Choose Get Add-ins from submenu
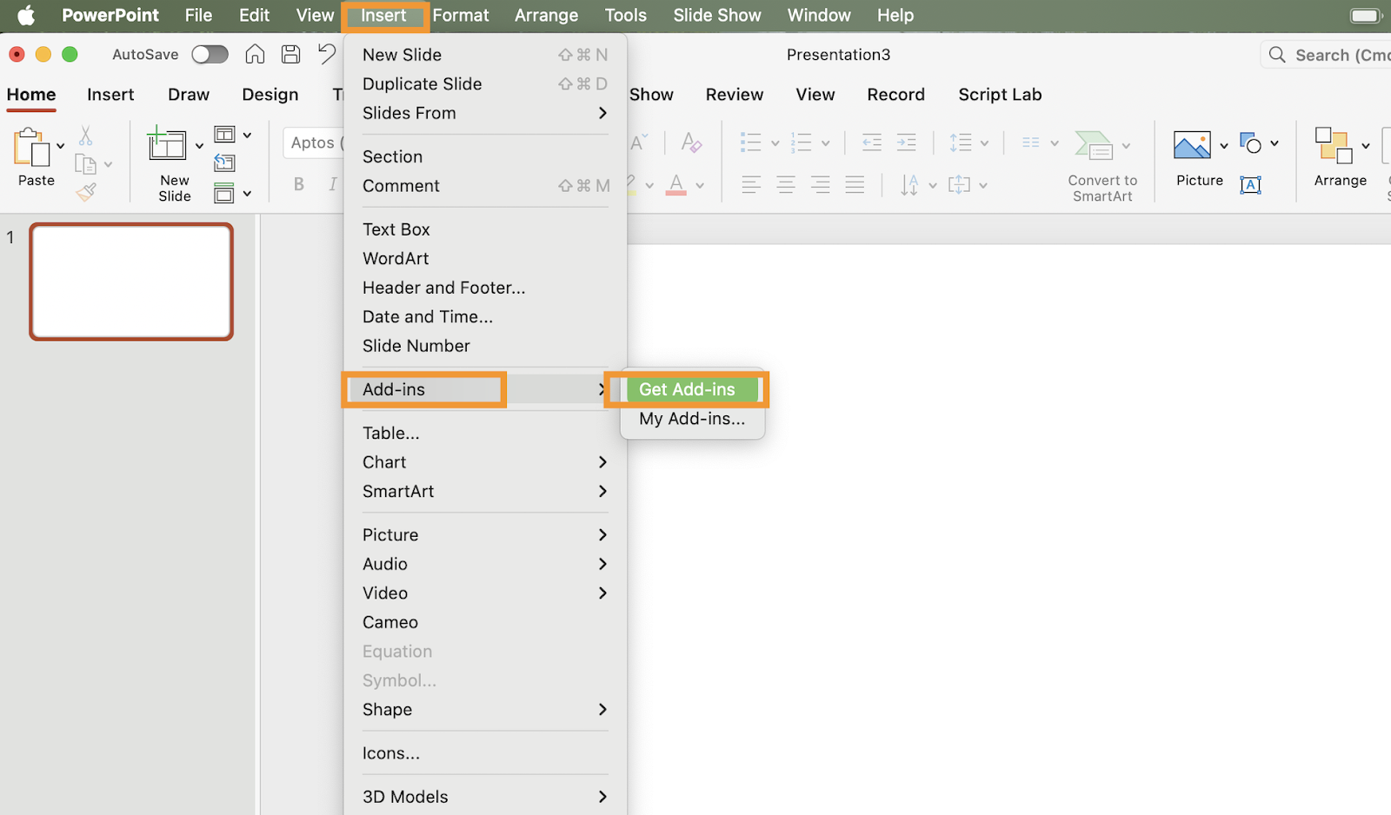1391x815 pixels. (692, 389)
